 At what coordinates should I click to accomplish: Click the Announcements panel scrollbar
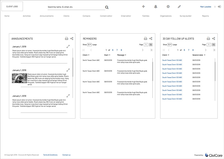click(x=73, y=67)
